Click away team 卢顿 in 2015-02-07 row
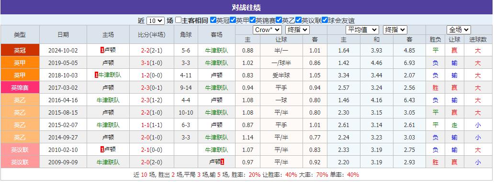494x182 pixels. click(x=216, y=125)
